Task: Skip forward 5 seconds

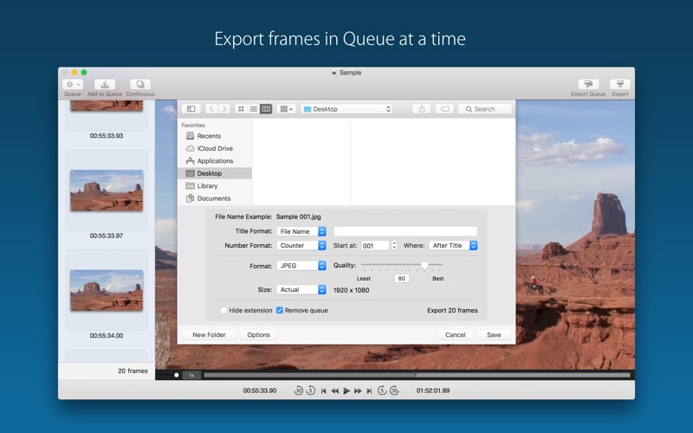Action: click(381, 391)
